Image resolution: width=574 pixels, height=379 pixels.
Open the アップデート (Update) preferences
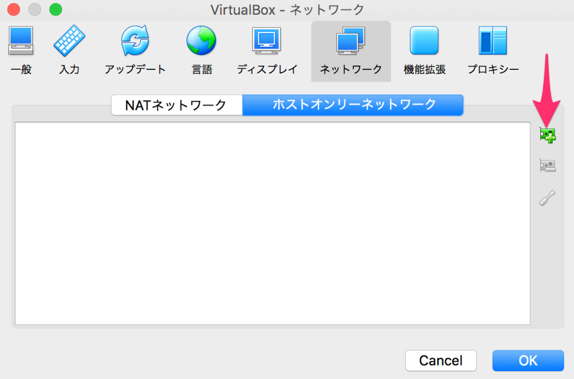[135, 50]
